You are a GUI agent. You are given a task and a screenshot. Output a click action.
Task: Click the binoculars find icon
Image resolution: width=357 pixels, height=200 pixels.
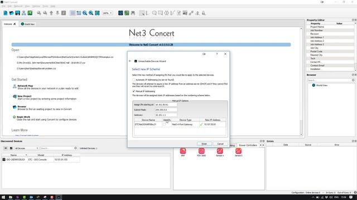pyautogui.click(x=133, y=13)
